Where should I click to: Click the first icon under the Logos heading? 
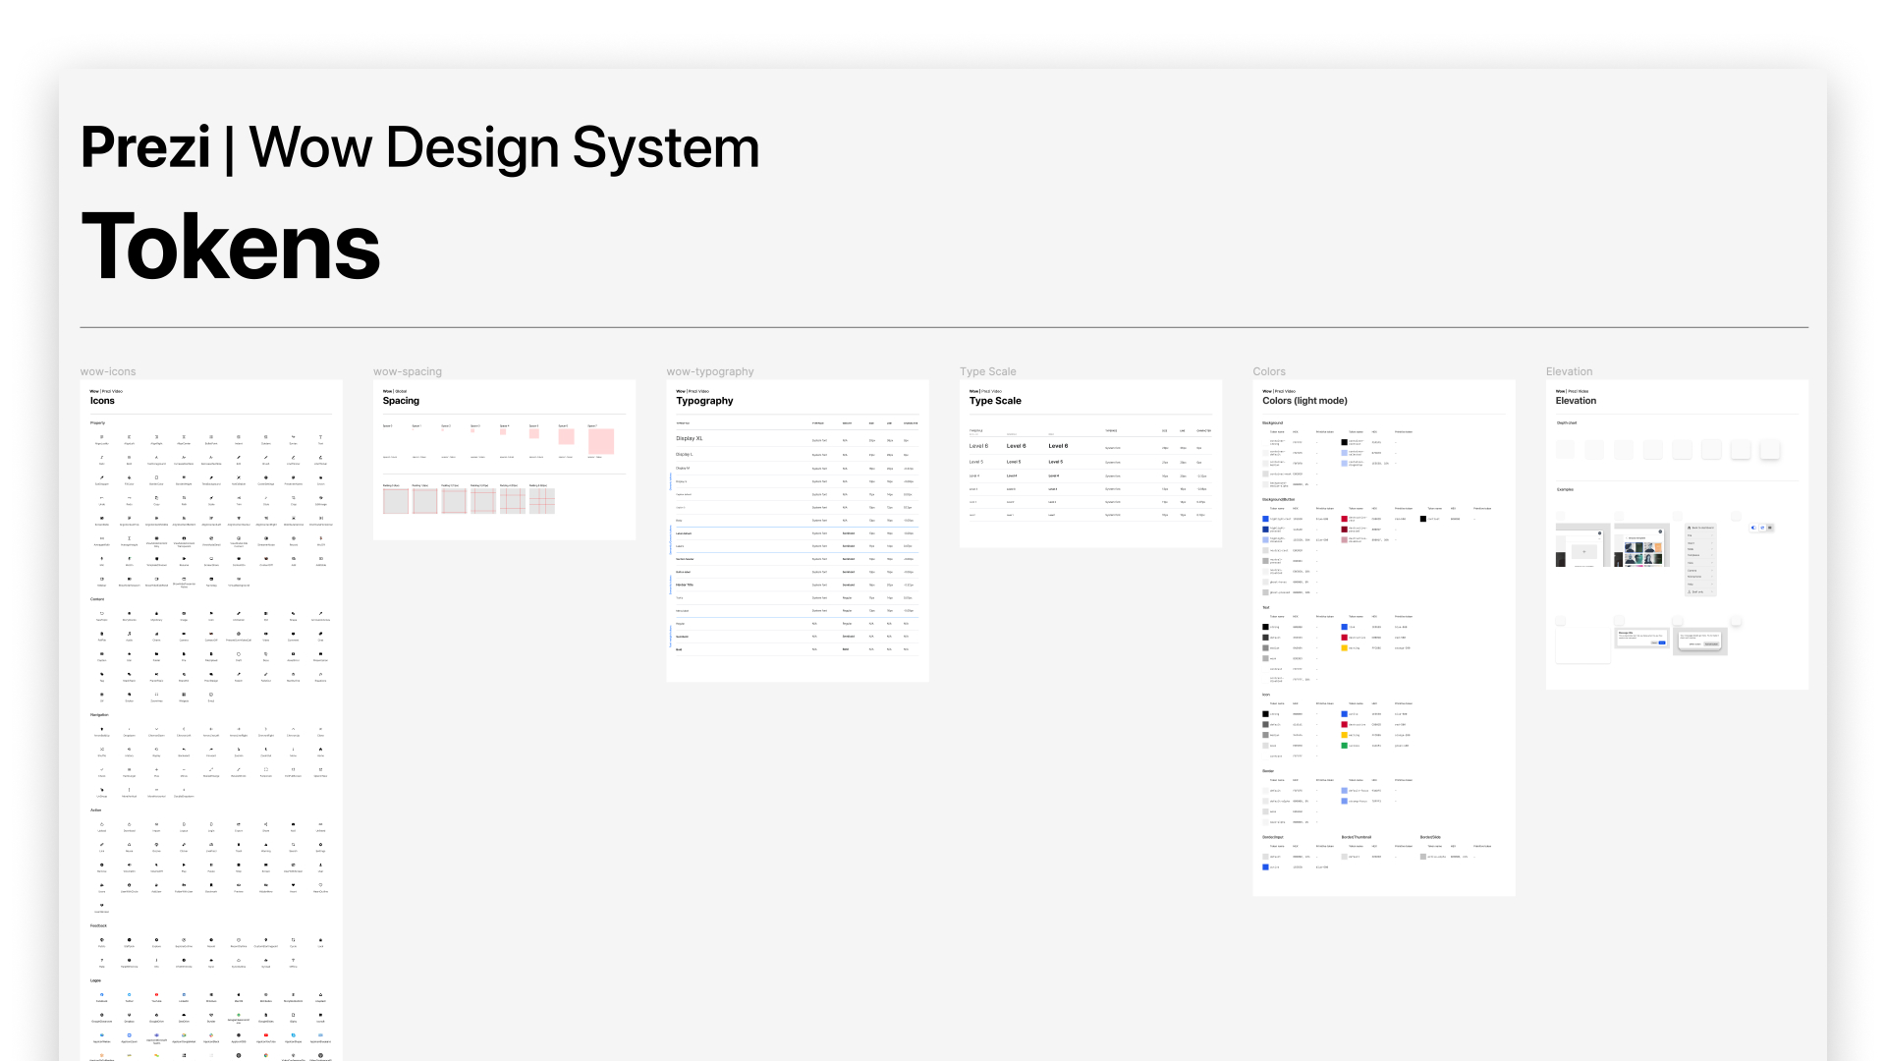tap(102, 995)
